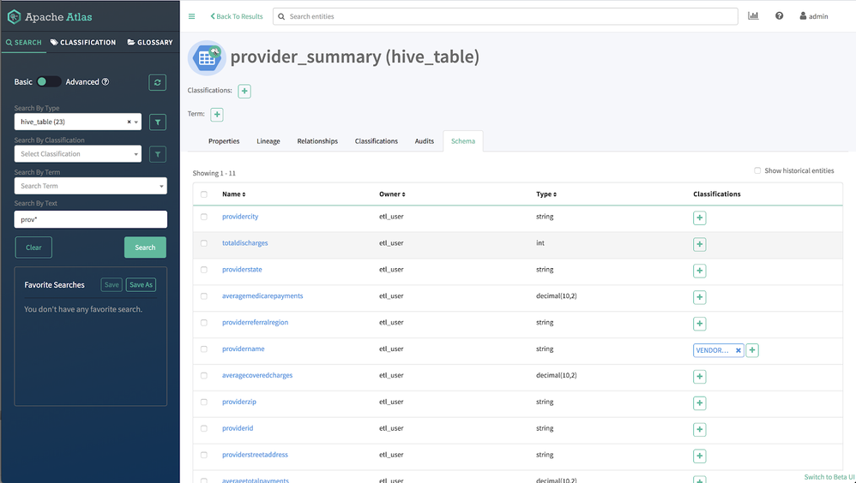The height and width of the screenshot is (483, 856).
Task: Add a classification to provider_summary entity
Action: (x=244, y=91)
